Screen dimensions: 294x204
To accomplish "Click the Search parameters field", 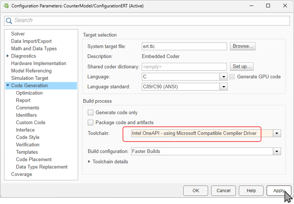I will click(x=147, y=21).
